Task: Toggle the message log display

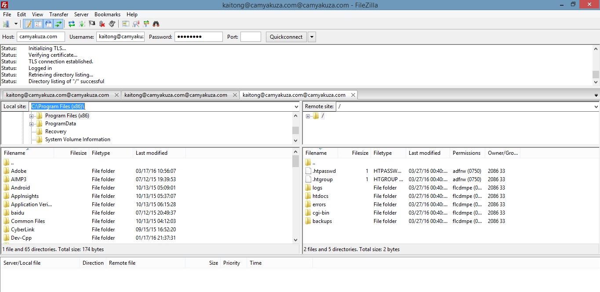Action: tap(28, 24)
